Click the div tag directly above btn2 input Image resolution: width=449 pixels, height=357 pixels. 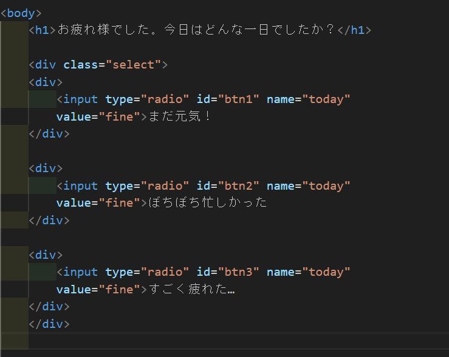tap(46, 168)
